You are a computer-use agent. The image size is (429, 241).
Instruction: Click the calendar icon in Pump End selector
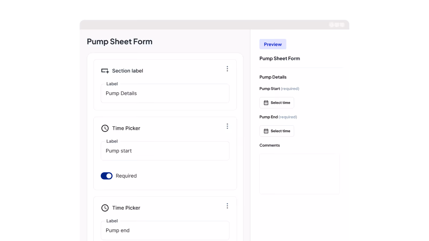pyautogui.click(x=266, y=131)
